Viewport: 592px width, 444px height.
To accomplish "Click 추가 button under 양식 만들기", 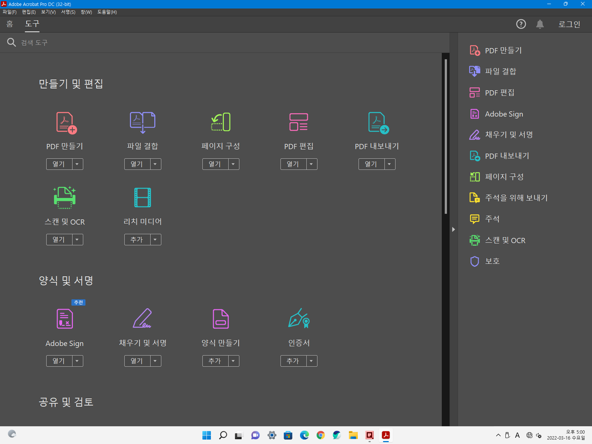I will (x=215, y=361).
